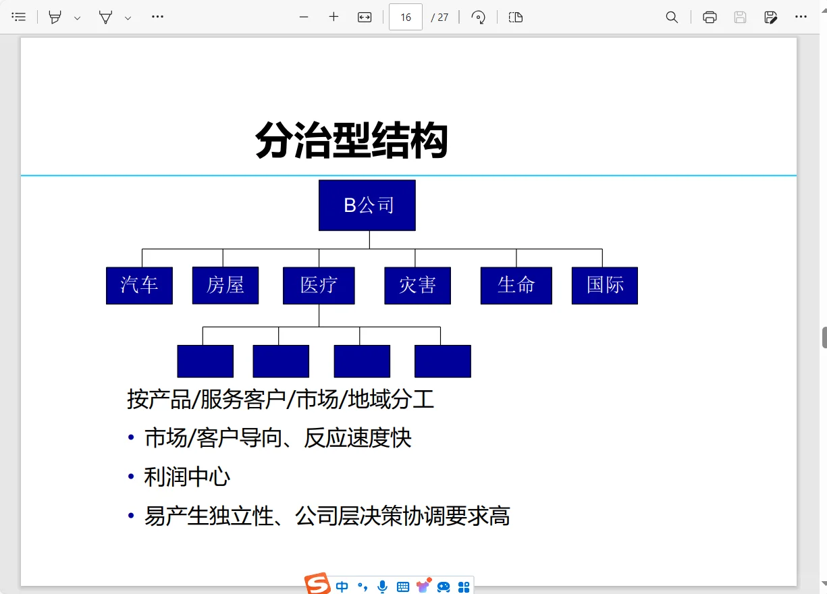Image resolution: width=827 pixels, height=594 pixels.
Task: Activate voice input on the Sogou toolbar
Action: [381, 586]
